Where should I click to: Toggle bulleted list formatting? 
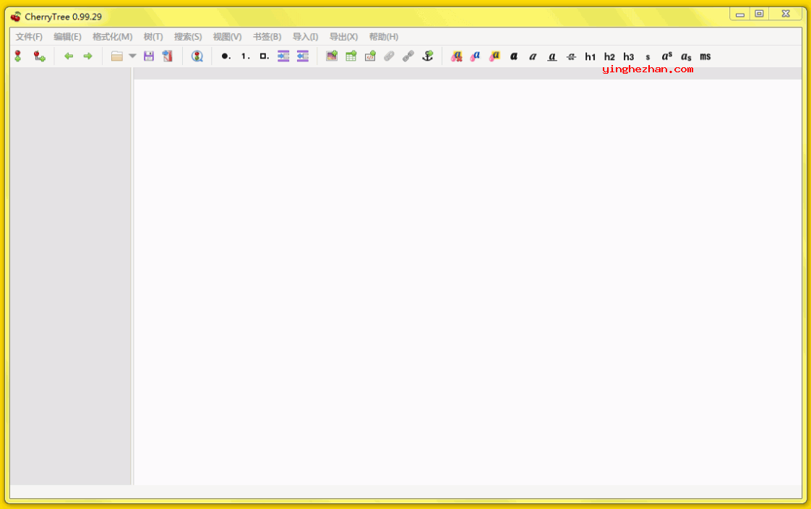point(226,56)
